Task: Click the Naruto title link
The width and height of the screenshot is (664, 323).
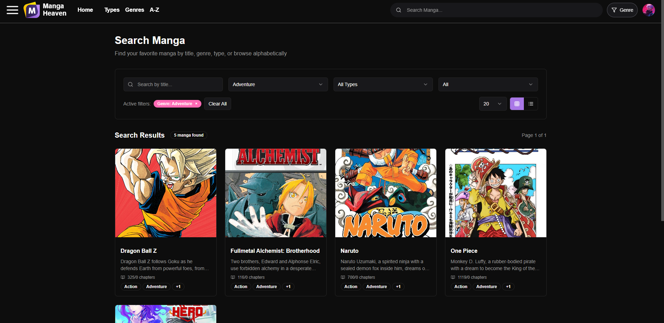Action: coord(349,251)
